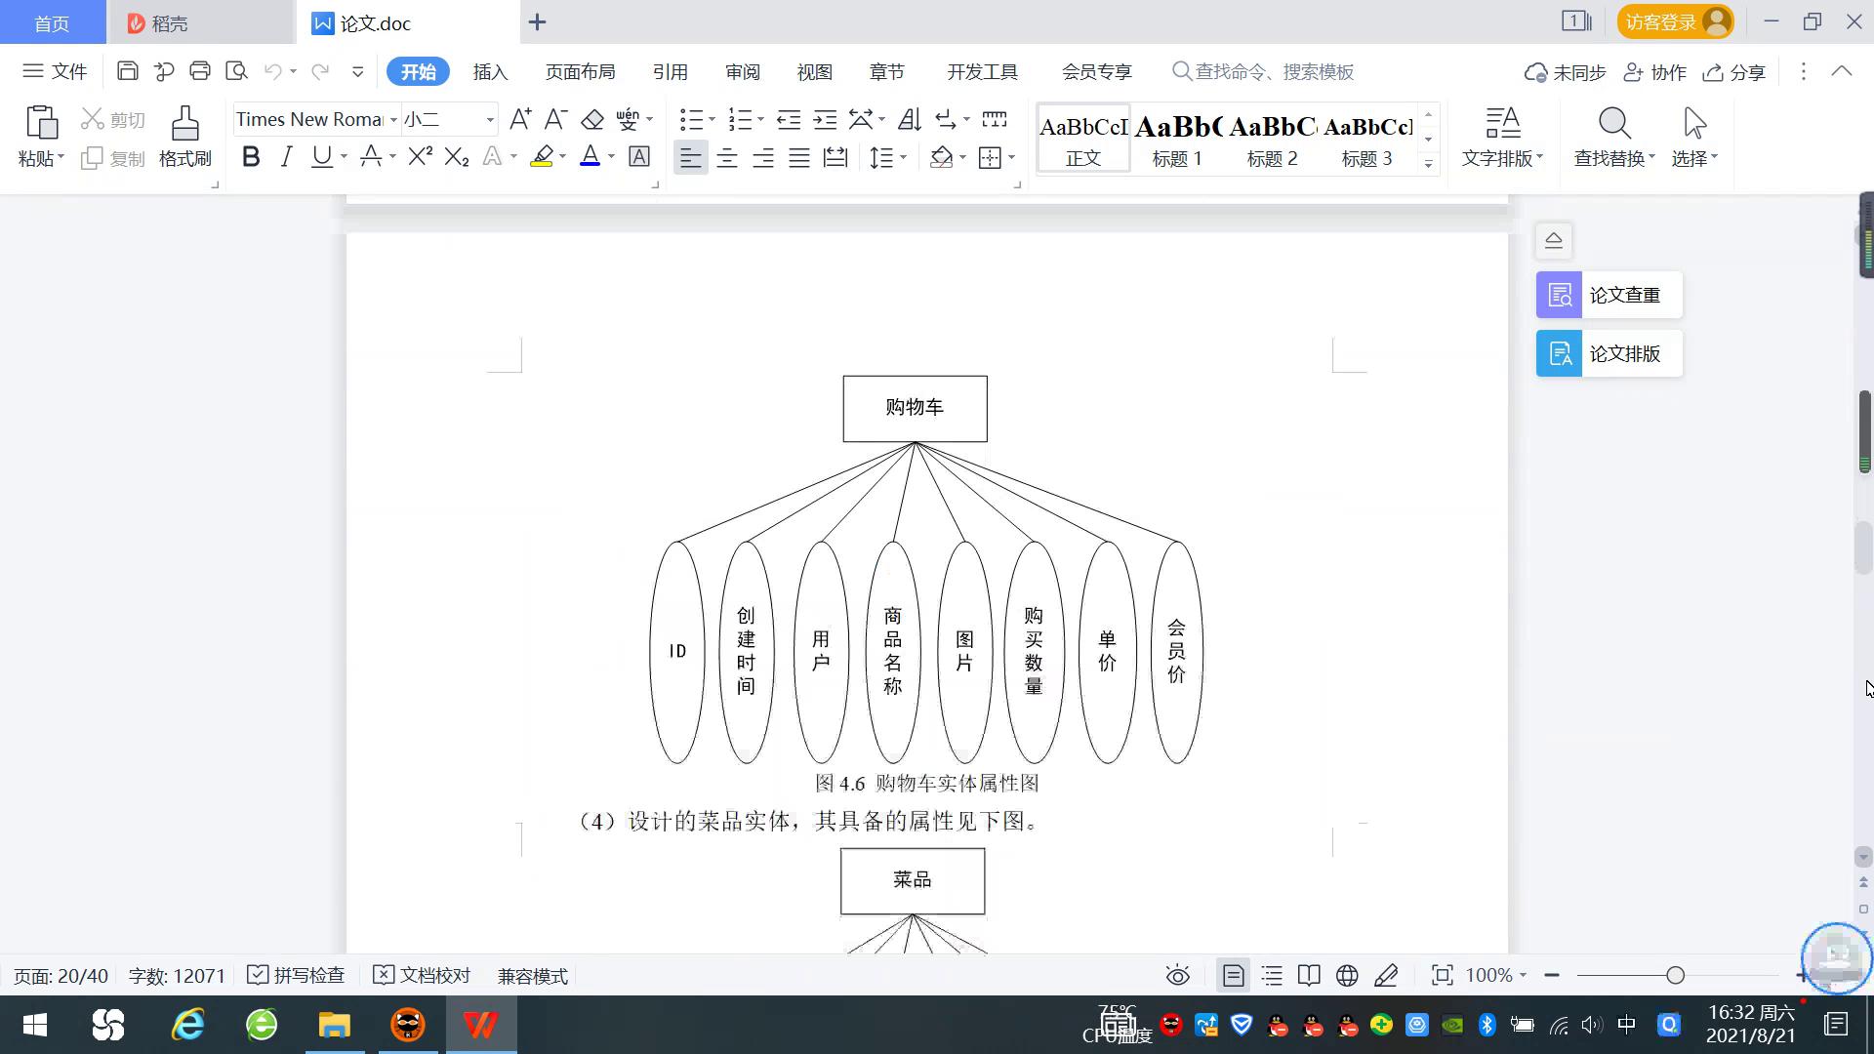Toggle bold formatting

[250, 157]
